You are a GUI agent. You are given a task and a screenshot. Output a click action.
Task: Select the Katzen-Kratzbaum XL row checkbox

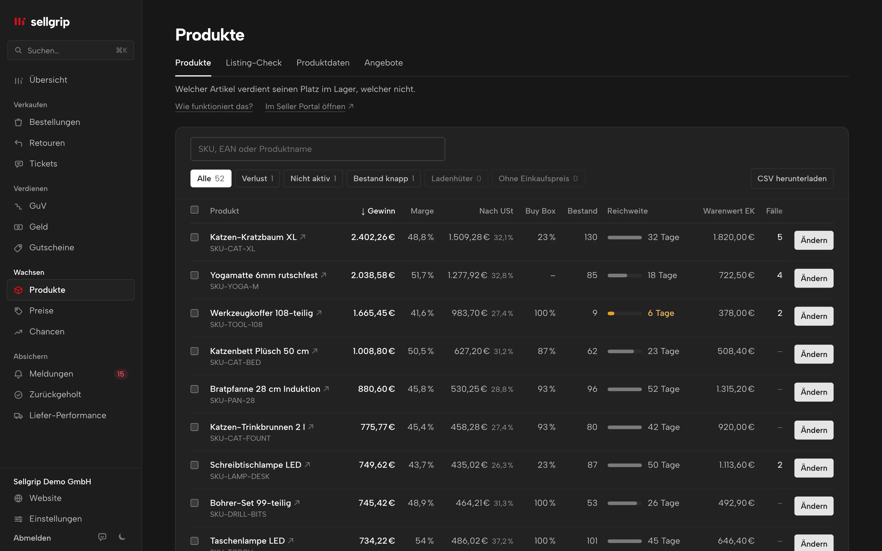[195, 237]
